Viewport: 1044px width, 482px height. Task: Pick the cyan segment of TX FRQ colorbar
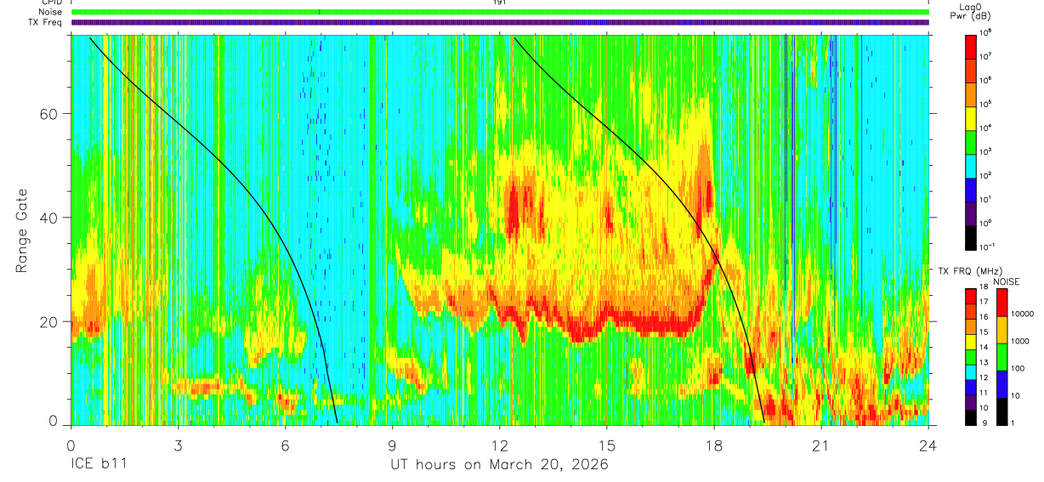(x=972, y=371)
